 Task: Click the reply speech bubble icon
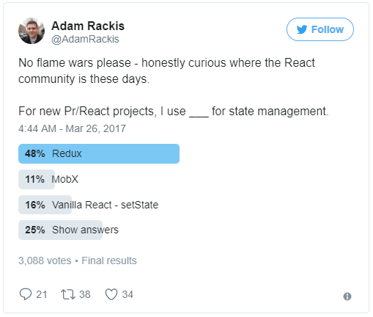pos(26,294)
